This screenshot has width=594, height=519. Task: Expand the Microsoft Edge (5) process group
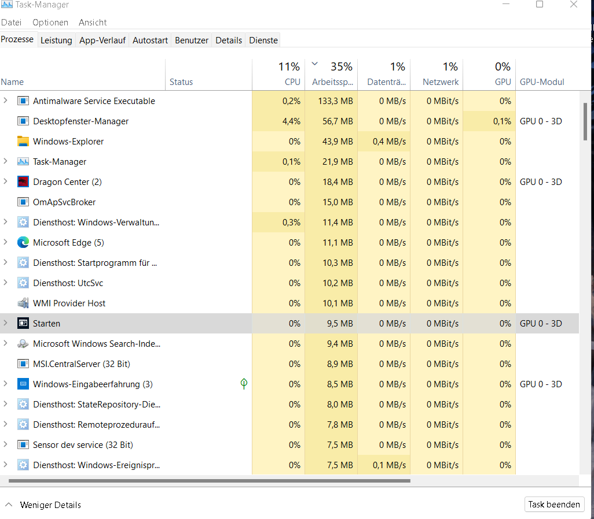pyautogui.click(x=6, y=242)
